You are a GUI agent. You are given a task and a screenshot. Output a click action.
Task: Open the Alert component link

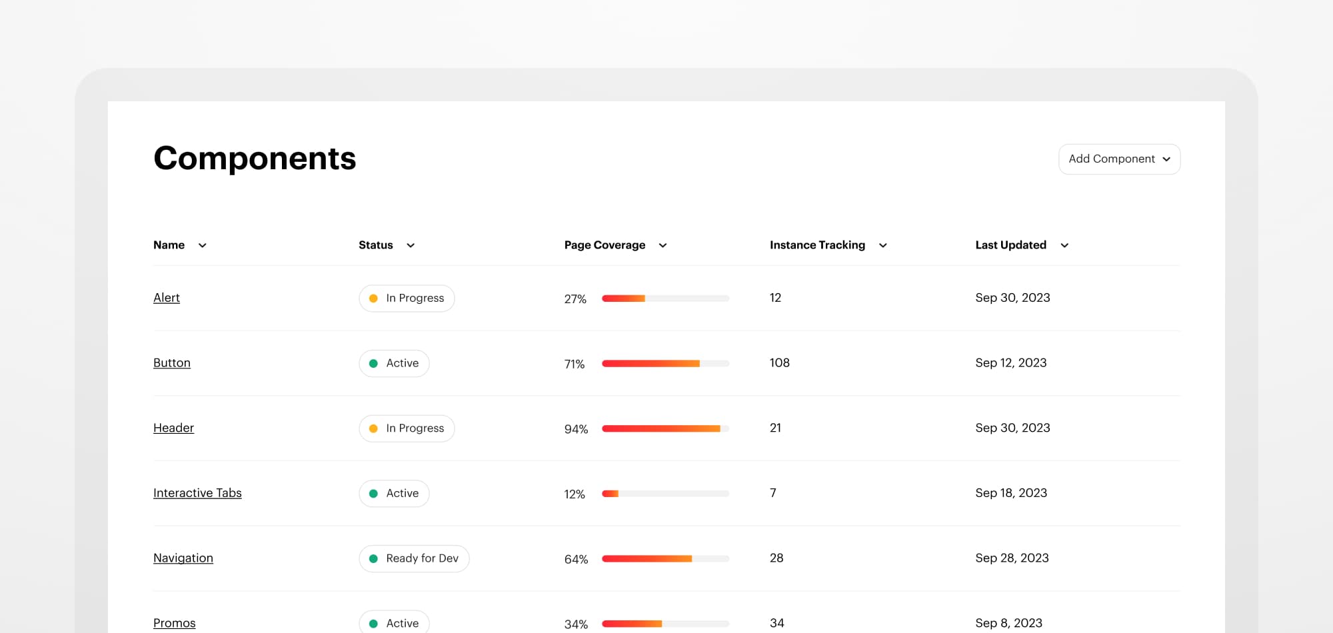(x=167, y=298)
